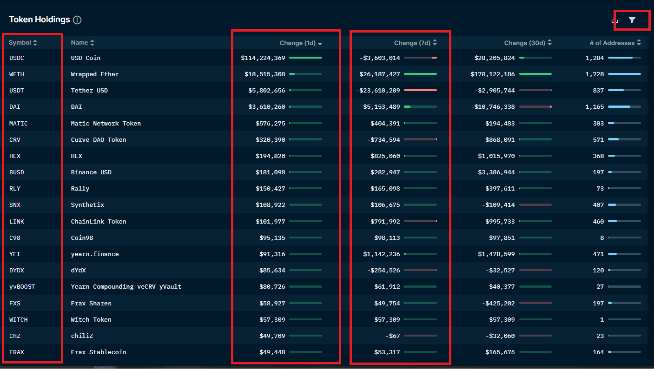This screenshot has width=654, height=370.
Task: Select the RLY symbol cell
Action: [15, 189]
